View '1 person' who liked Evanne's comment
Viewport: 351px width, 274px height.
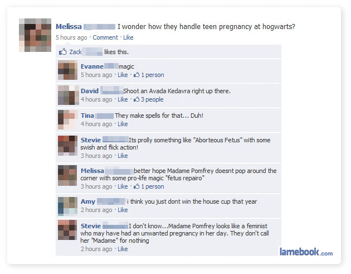click(153, 75)
